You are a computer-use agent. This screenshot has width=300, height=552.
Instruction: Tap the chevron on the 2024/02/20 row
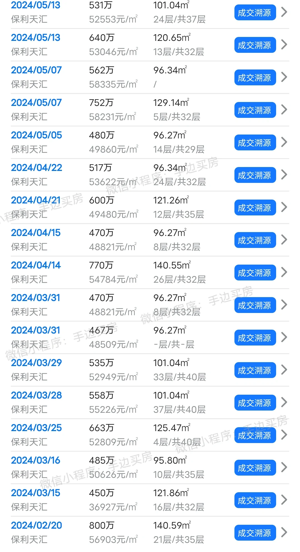pos(284,532)
